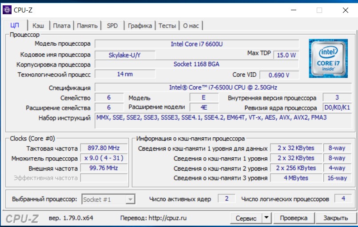The image size is (358, 227).
Task: Click the x 9.0 ( 4 - 31 ) multiplier value
Action: tap(103, 158)
